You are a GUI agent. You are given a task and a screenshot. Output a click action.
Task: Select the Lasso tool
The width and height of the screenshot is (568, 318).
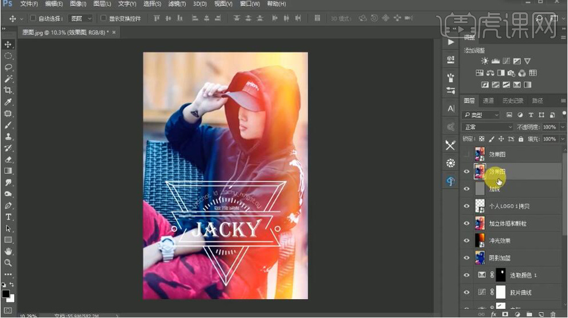[8, 68]
